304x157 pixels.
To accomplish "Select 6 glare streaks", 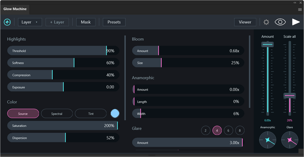I will pos(228,131).
